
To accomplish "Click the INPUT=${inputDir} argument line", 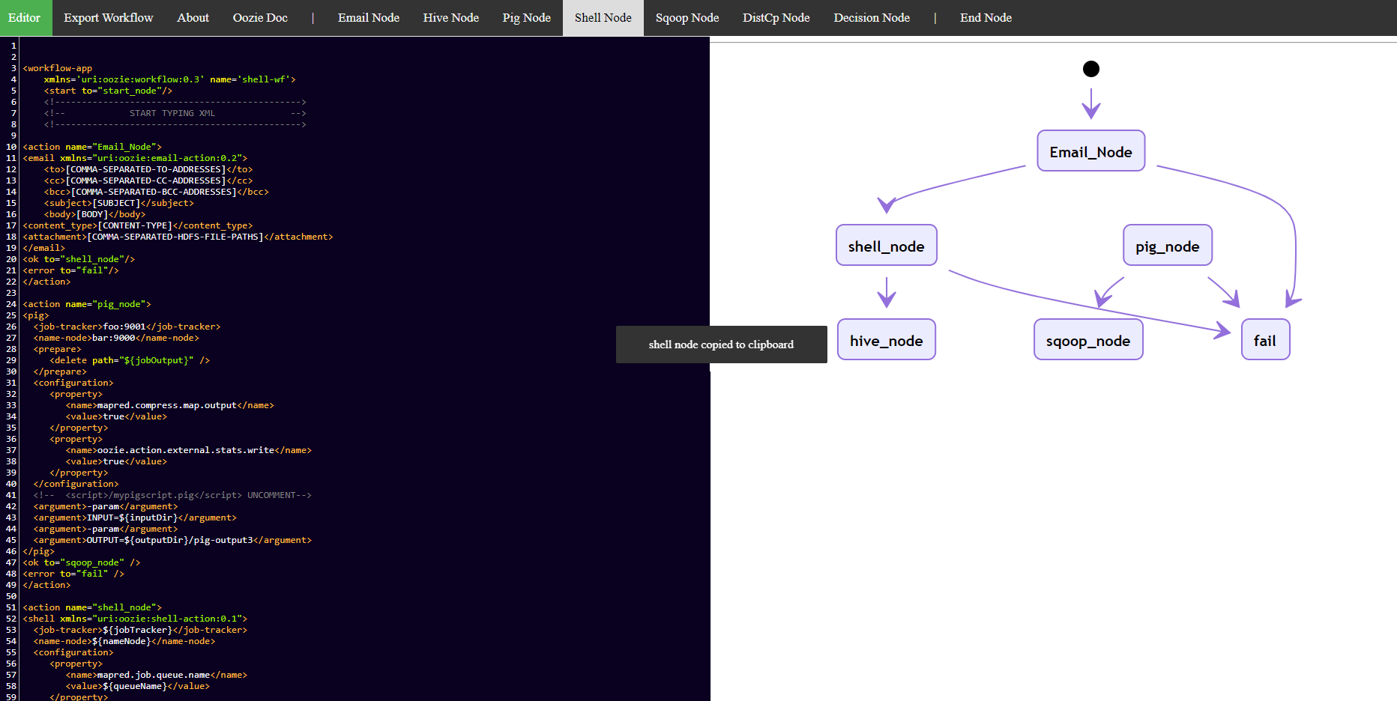I will (x=135, y=518).
